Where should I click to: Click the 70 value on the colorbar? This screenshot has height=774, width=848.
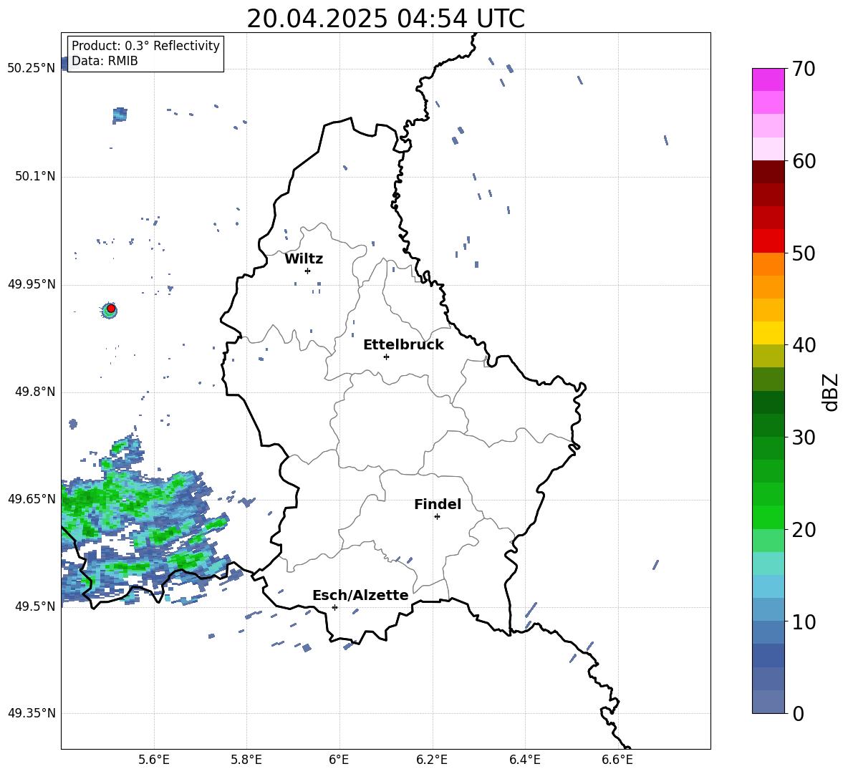coord(803,69)
